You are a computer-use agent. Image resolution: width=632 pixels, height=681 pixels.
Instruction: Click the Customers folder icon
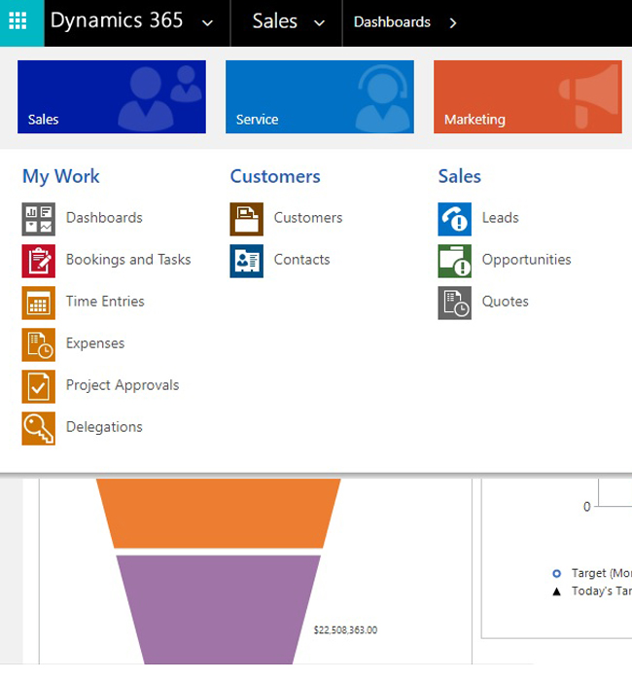(x=247, y=219)
